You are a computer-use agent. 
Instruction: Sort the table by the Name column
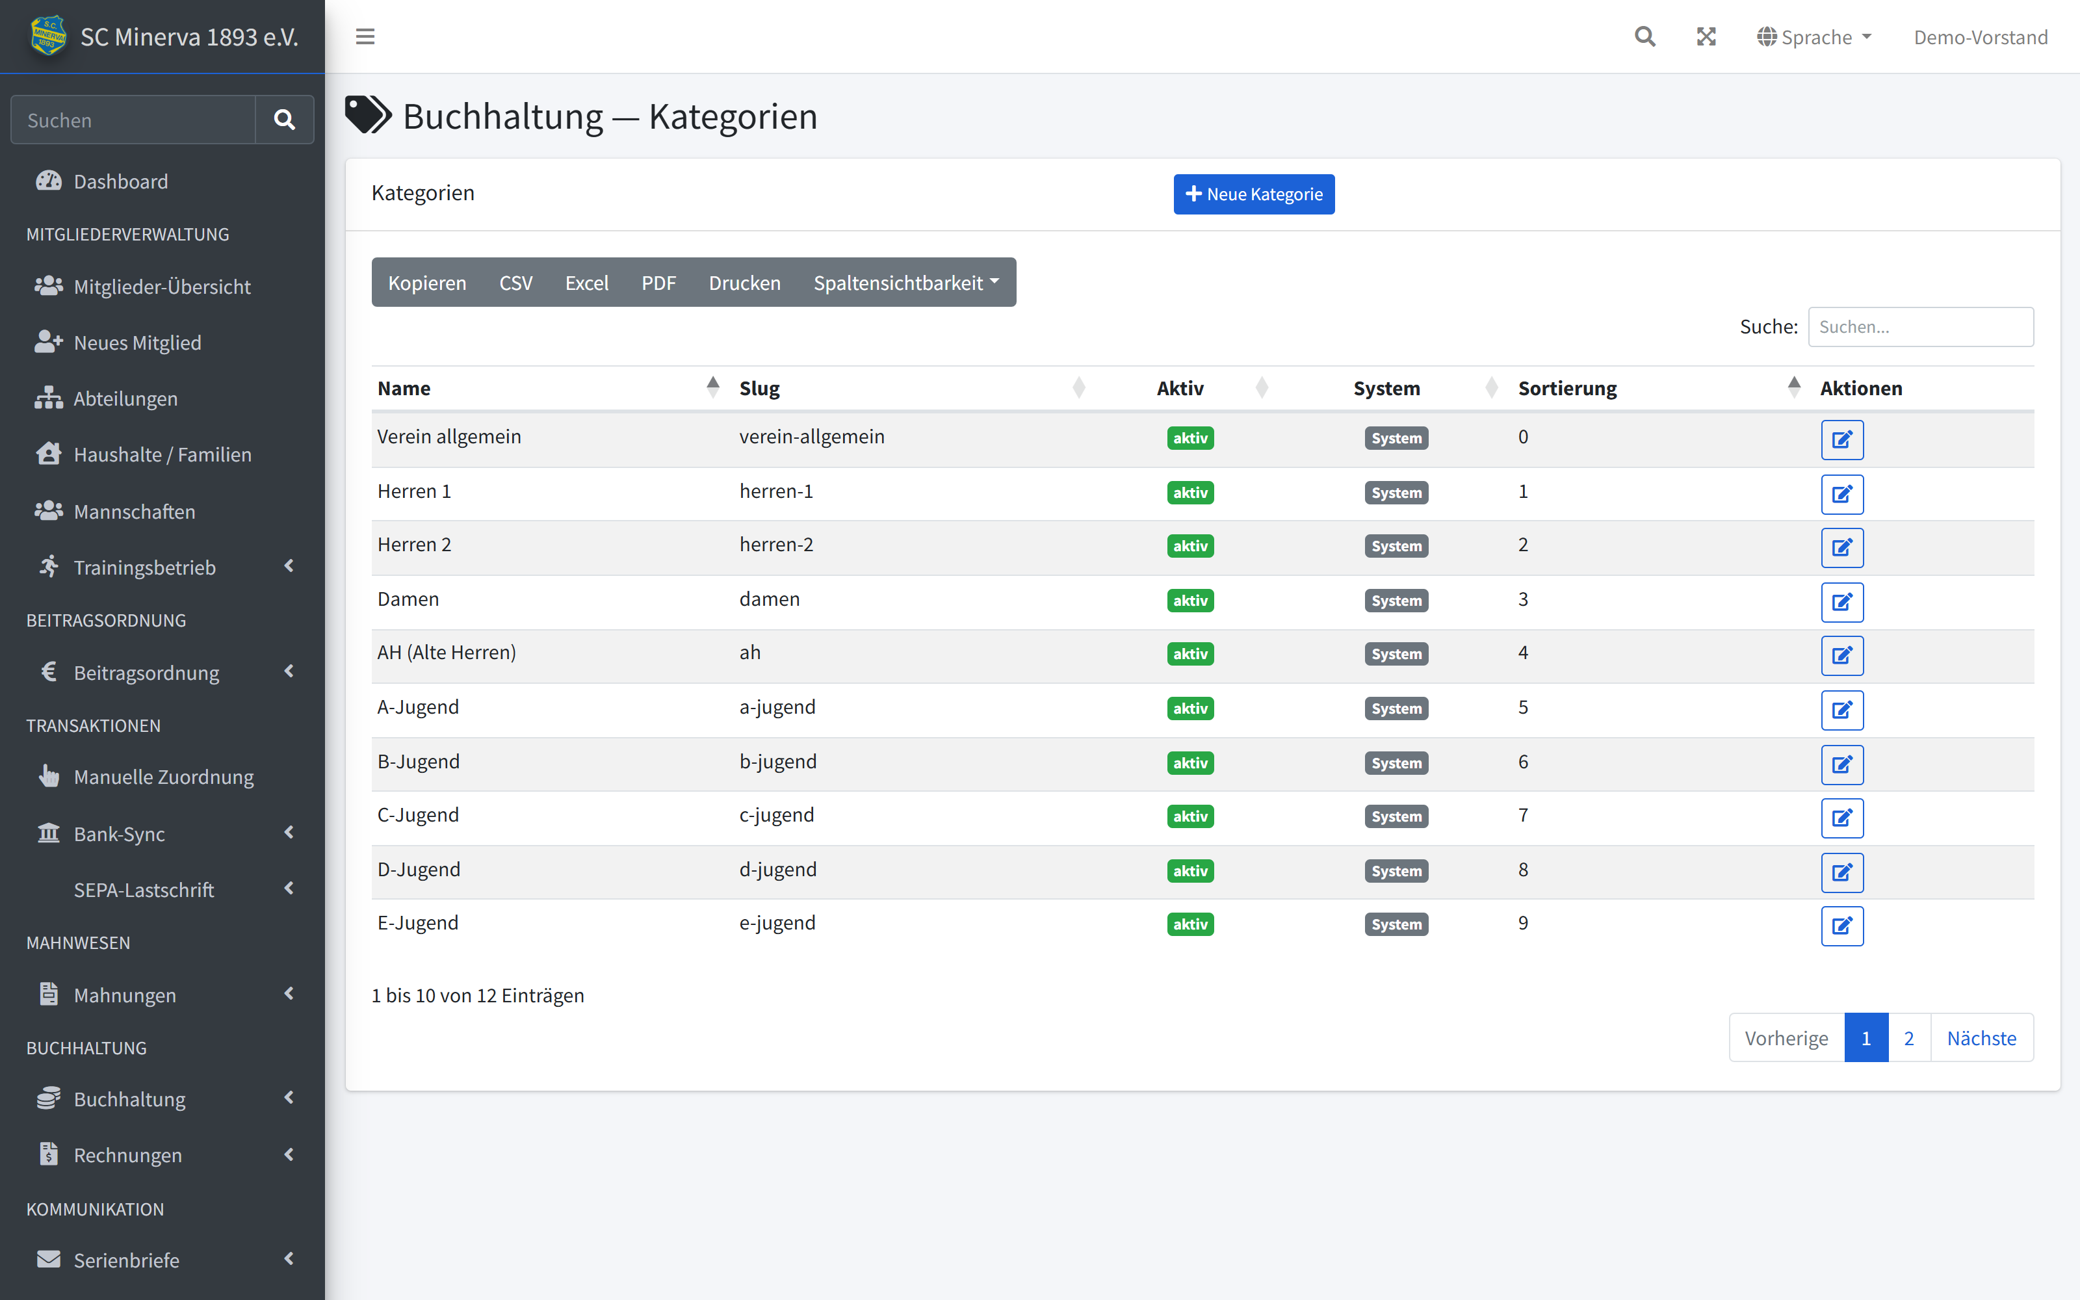[x=552, y=388]
